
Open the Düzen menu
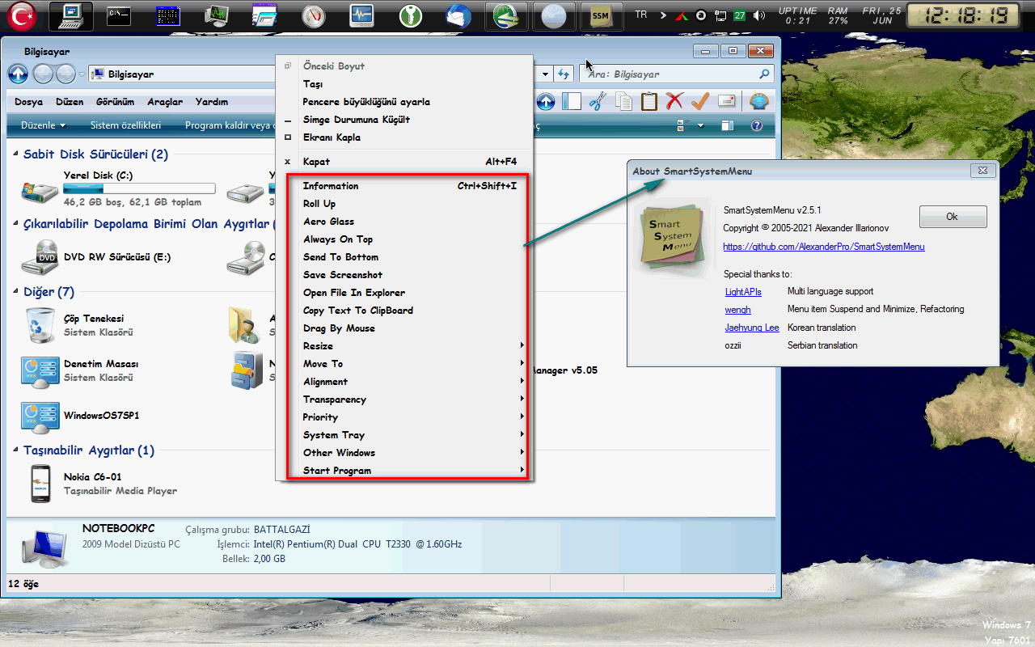point(70,102)
